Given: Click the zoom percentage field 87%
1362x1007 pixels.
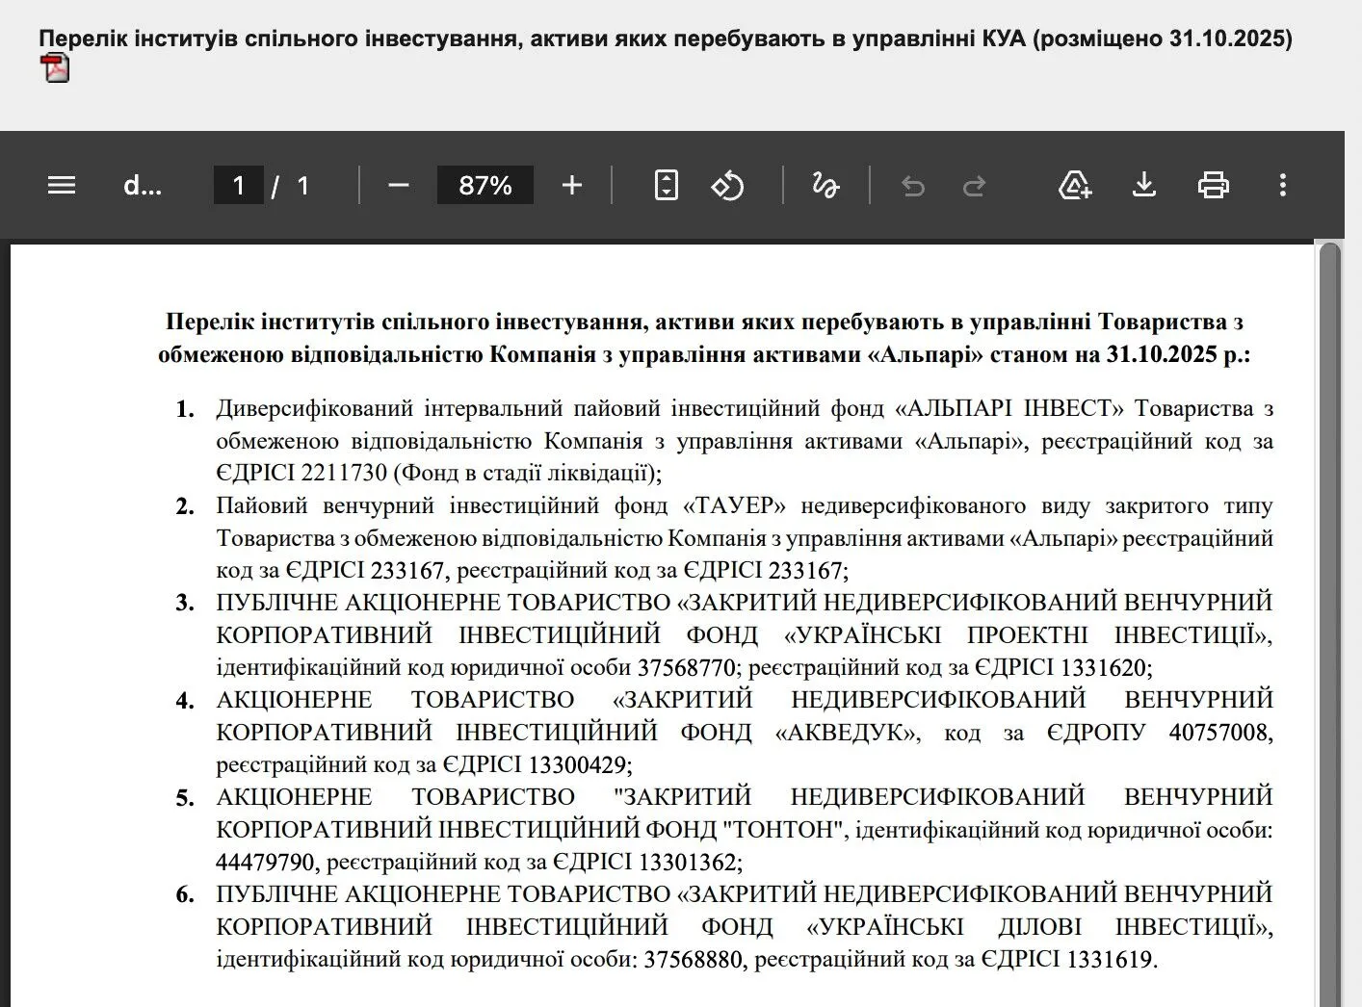Looking at the screenshot, I should pos(485,185).
